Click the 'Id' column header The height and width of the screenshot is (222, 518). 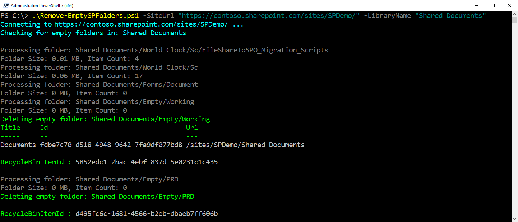[44, 128]
